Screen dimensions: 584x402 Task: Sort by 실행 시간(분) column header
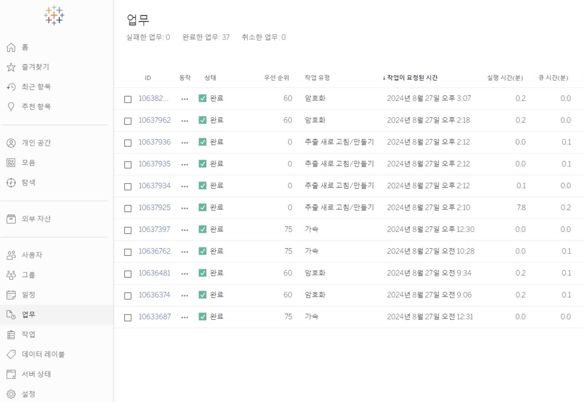[x=505, y=78]
